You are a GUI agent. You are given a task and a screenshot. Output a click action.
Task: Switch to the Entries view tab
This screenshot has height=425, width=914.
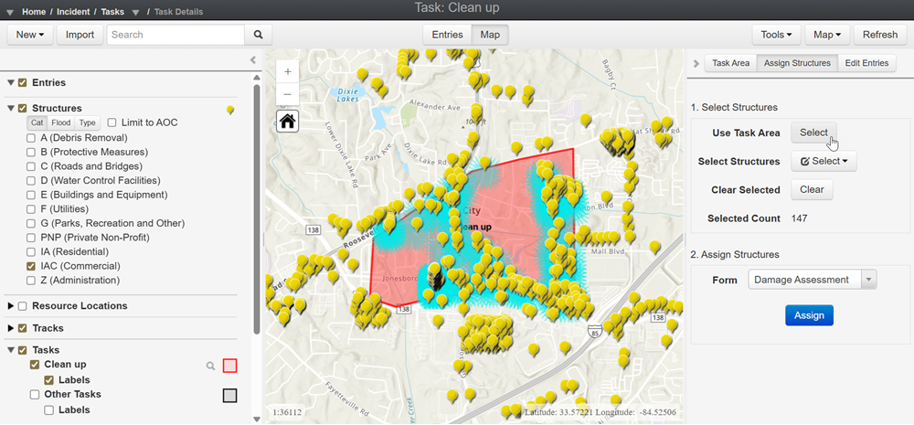447,35
